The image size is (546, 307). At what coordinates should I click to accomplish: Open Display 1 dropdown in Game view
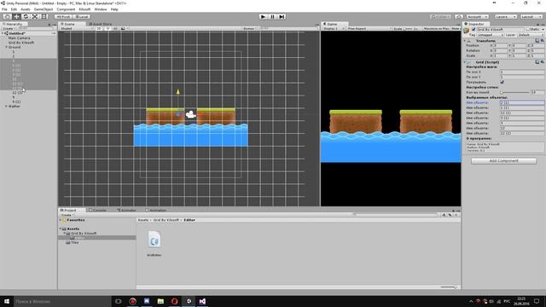334,28
